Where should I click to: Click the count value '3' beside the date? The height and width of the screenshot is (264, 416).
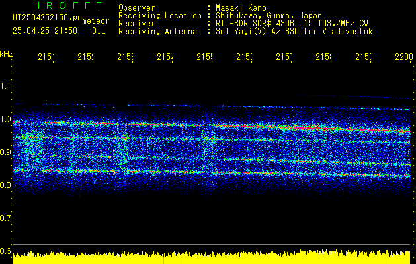pos(94,31)
